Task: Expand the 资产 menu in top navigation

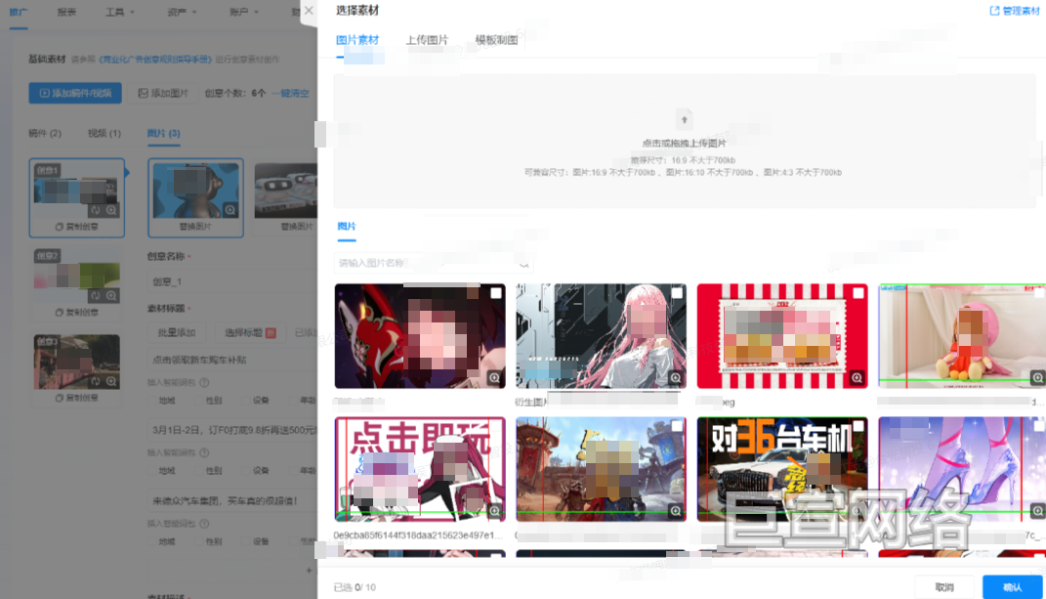Action: pos(182,12)
